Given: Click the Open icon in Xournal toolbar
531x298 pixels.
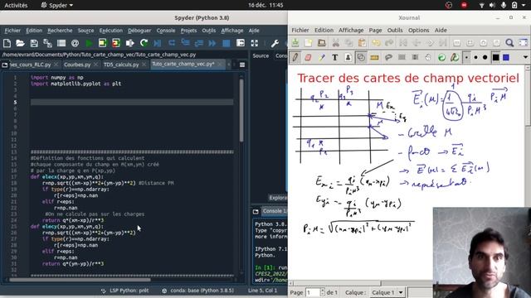Looking at the screenshot, I should click(x=322, y=42).
